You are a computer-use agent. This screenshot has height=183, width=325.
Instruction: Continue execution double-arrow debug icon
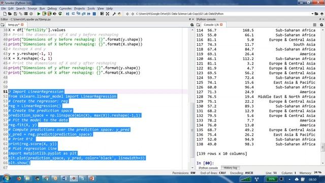(89, 14)
